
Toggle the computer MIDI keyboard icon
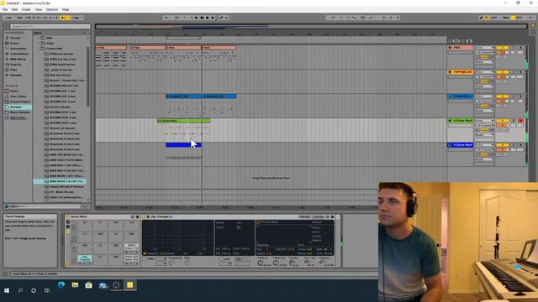(486, 18)
